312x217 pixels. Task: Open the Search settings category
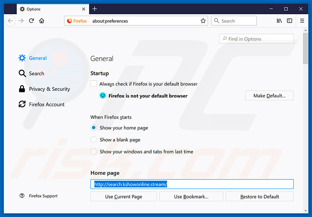32,73
